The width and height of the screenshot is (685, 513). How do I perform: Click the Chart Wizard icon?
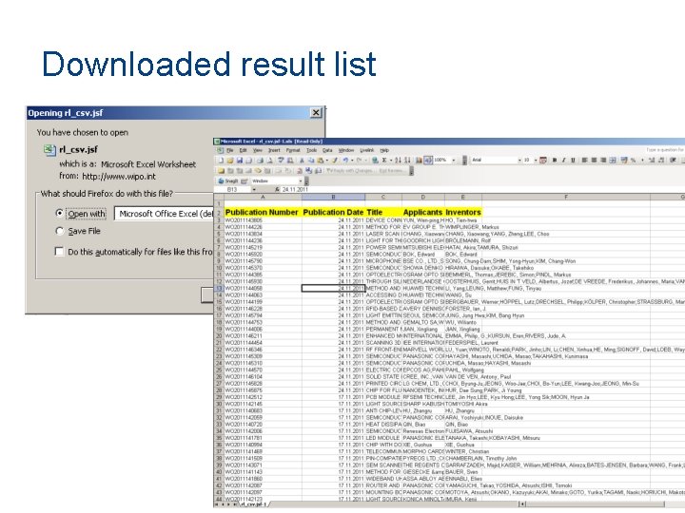[x=419, y=161]
